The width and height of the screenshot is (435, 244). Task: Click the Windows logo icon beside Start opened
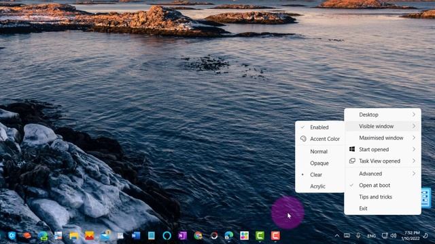point(352,149)
